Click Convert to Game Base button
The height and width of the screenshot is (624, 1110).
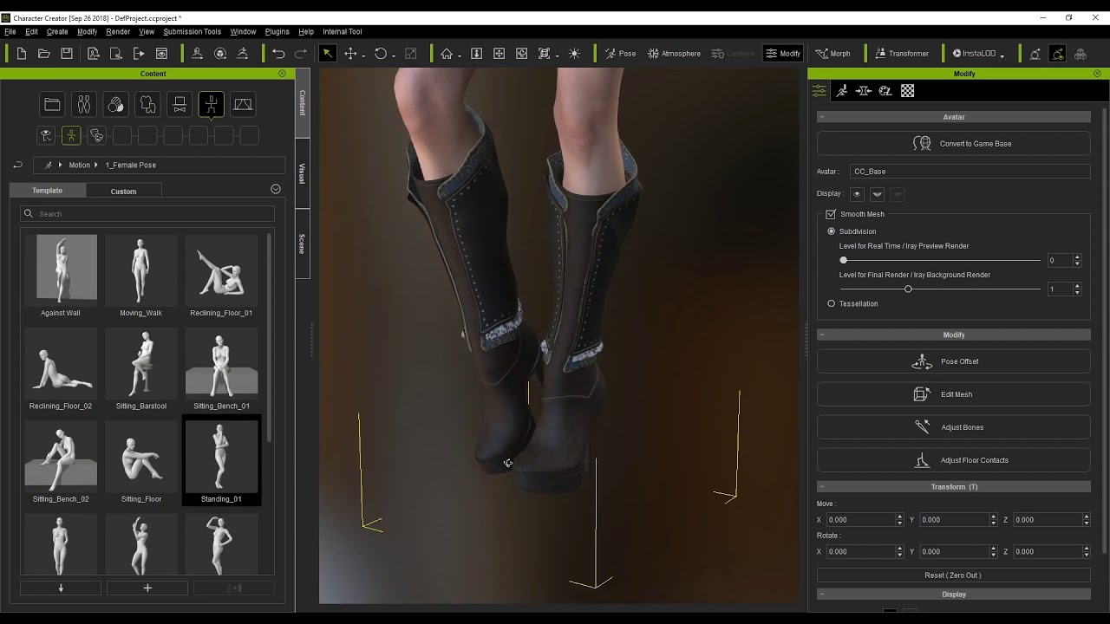coord(954,144)
